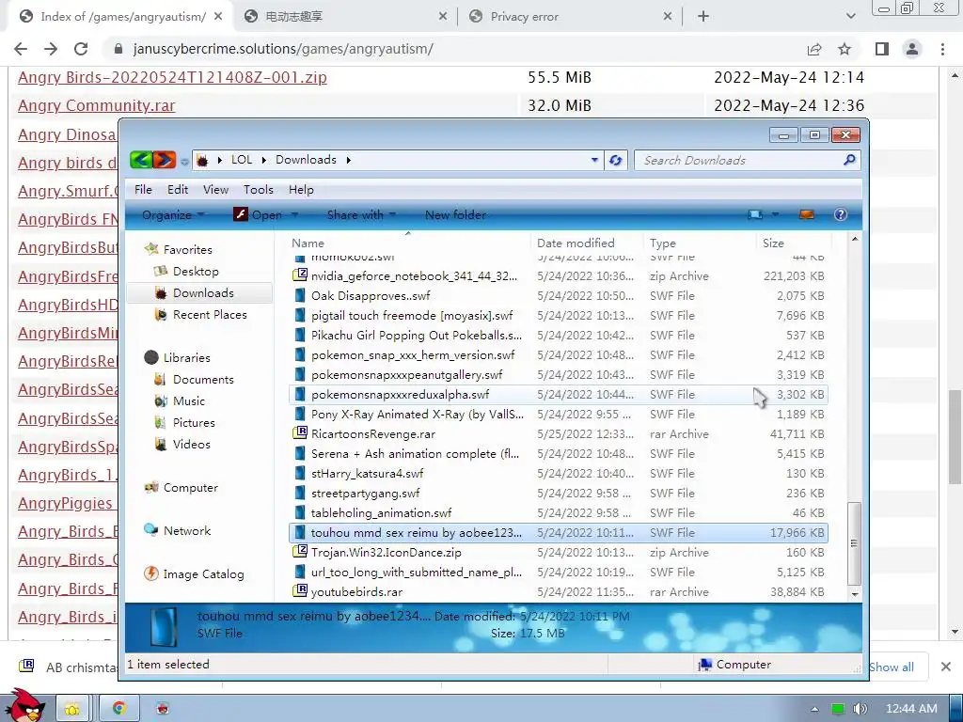Open the Angry Birds-20220524T121408Z-001.zip link
Image resolution: width=963 pixels, height=722 pixels.
[173, 77]
